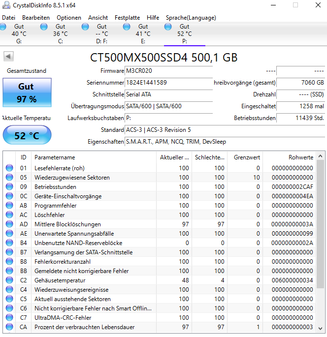Open the Ansicht menu
The image size is (327, 337).
[98, 18]
